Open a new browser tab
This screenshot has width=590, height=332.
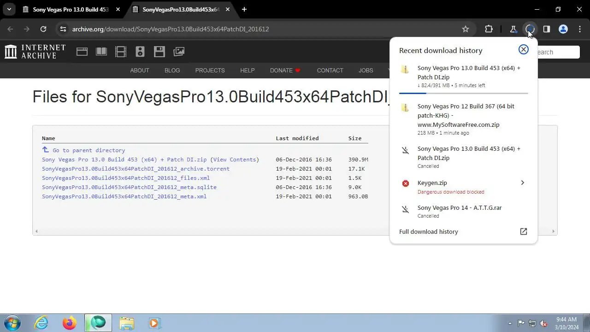pyautogui.click(x=244, y=9)
